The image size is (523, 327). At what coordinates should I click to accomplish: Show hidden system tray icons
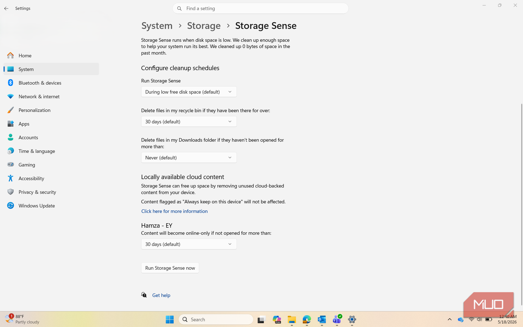(449, 319)
